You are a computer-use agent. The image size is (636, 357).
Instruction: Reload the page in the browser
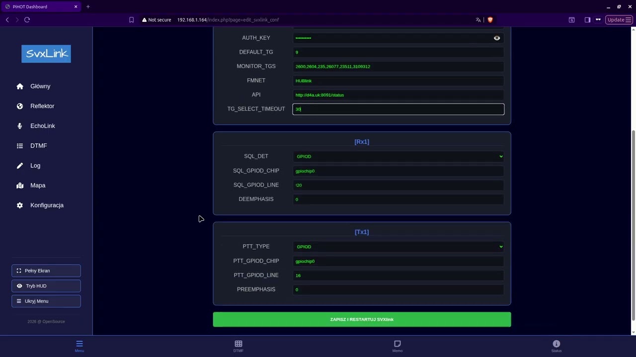[27, 20]
